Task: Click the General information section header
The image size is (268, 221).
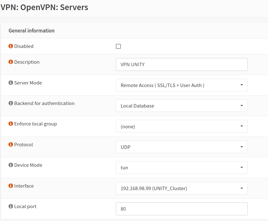Action: point(32,31)
